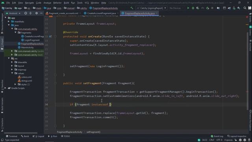
Task: Click the green Run app button
Action: (188, 8)
